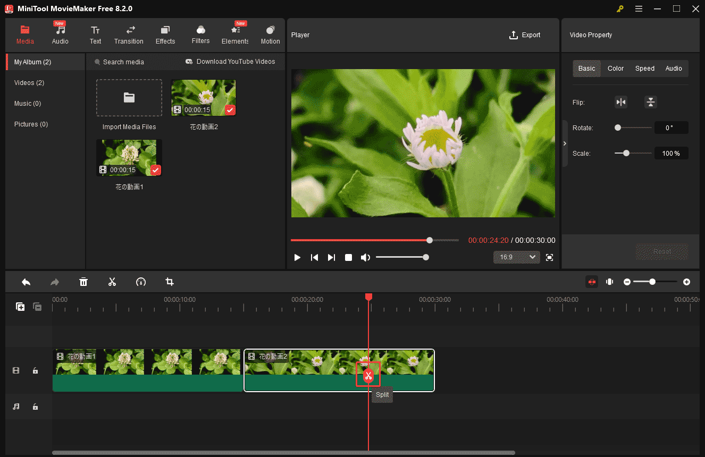705x457 pixels.
Task: Flip the video vertically
Action: point(651,102)
